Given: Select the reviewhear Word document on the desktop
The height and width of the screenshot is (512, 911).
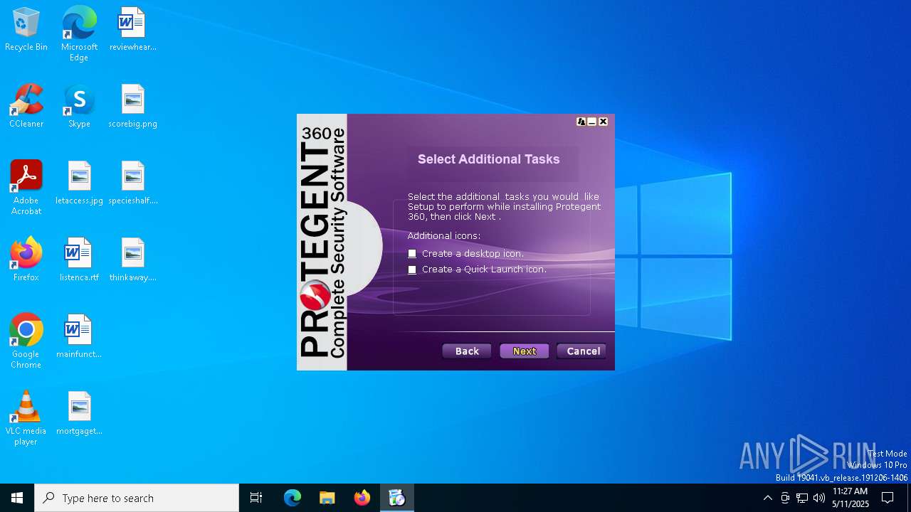Looking at the screenshot, I should (132, 30).
